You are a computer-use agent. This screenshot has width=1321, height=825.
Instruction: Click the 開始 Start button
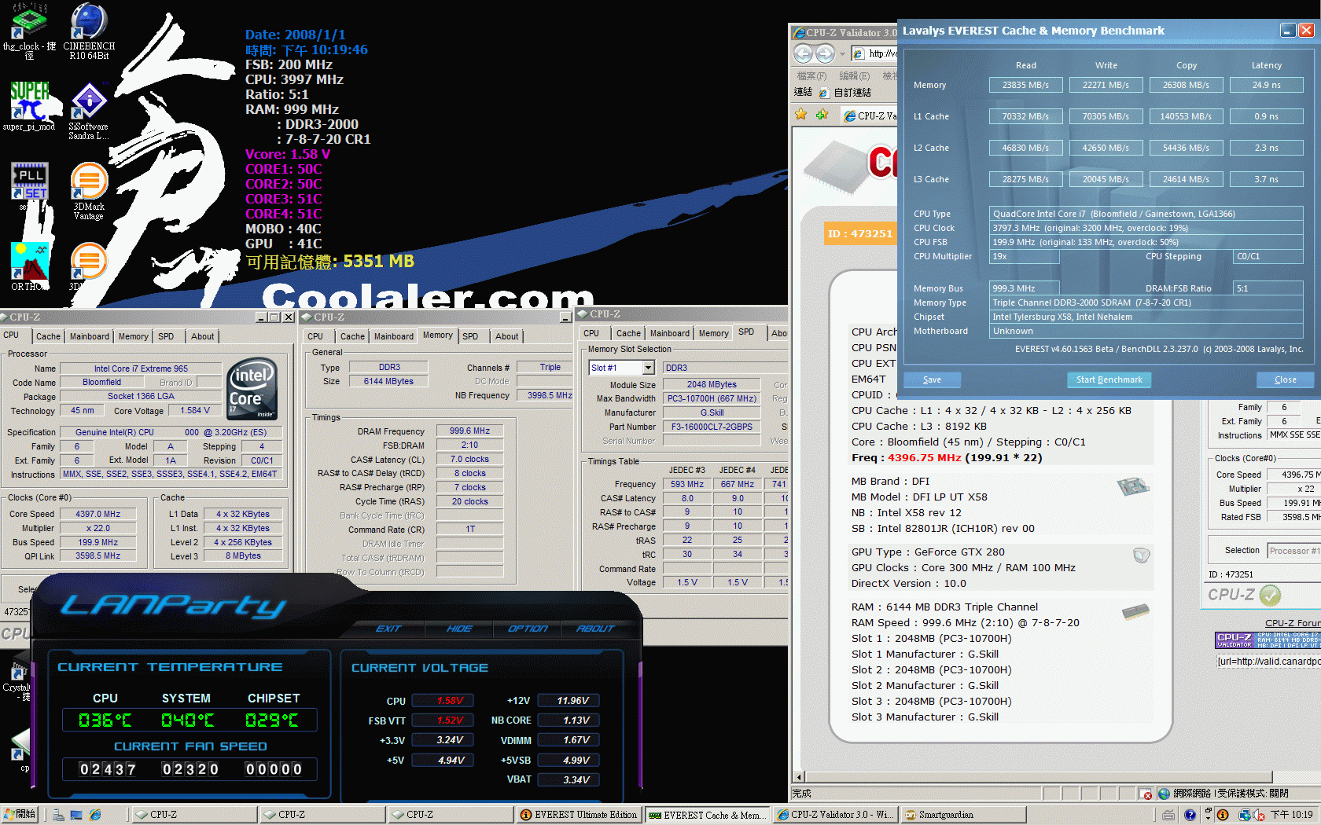20,815
